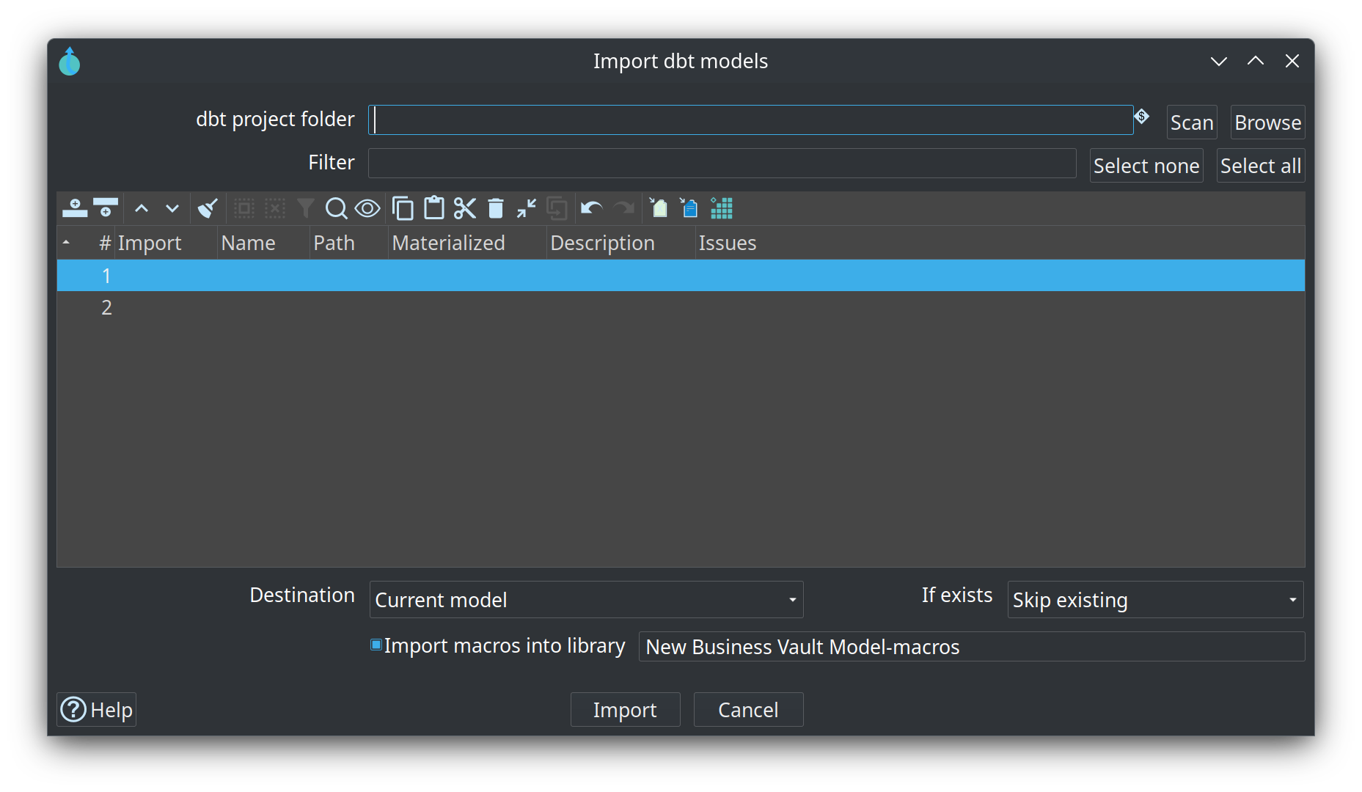
Task: Click the variable insert diamond icon
Action: pos(1141,116)
